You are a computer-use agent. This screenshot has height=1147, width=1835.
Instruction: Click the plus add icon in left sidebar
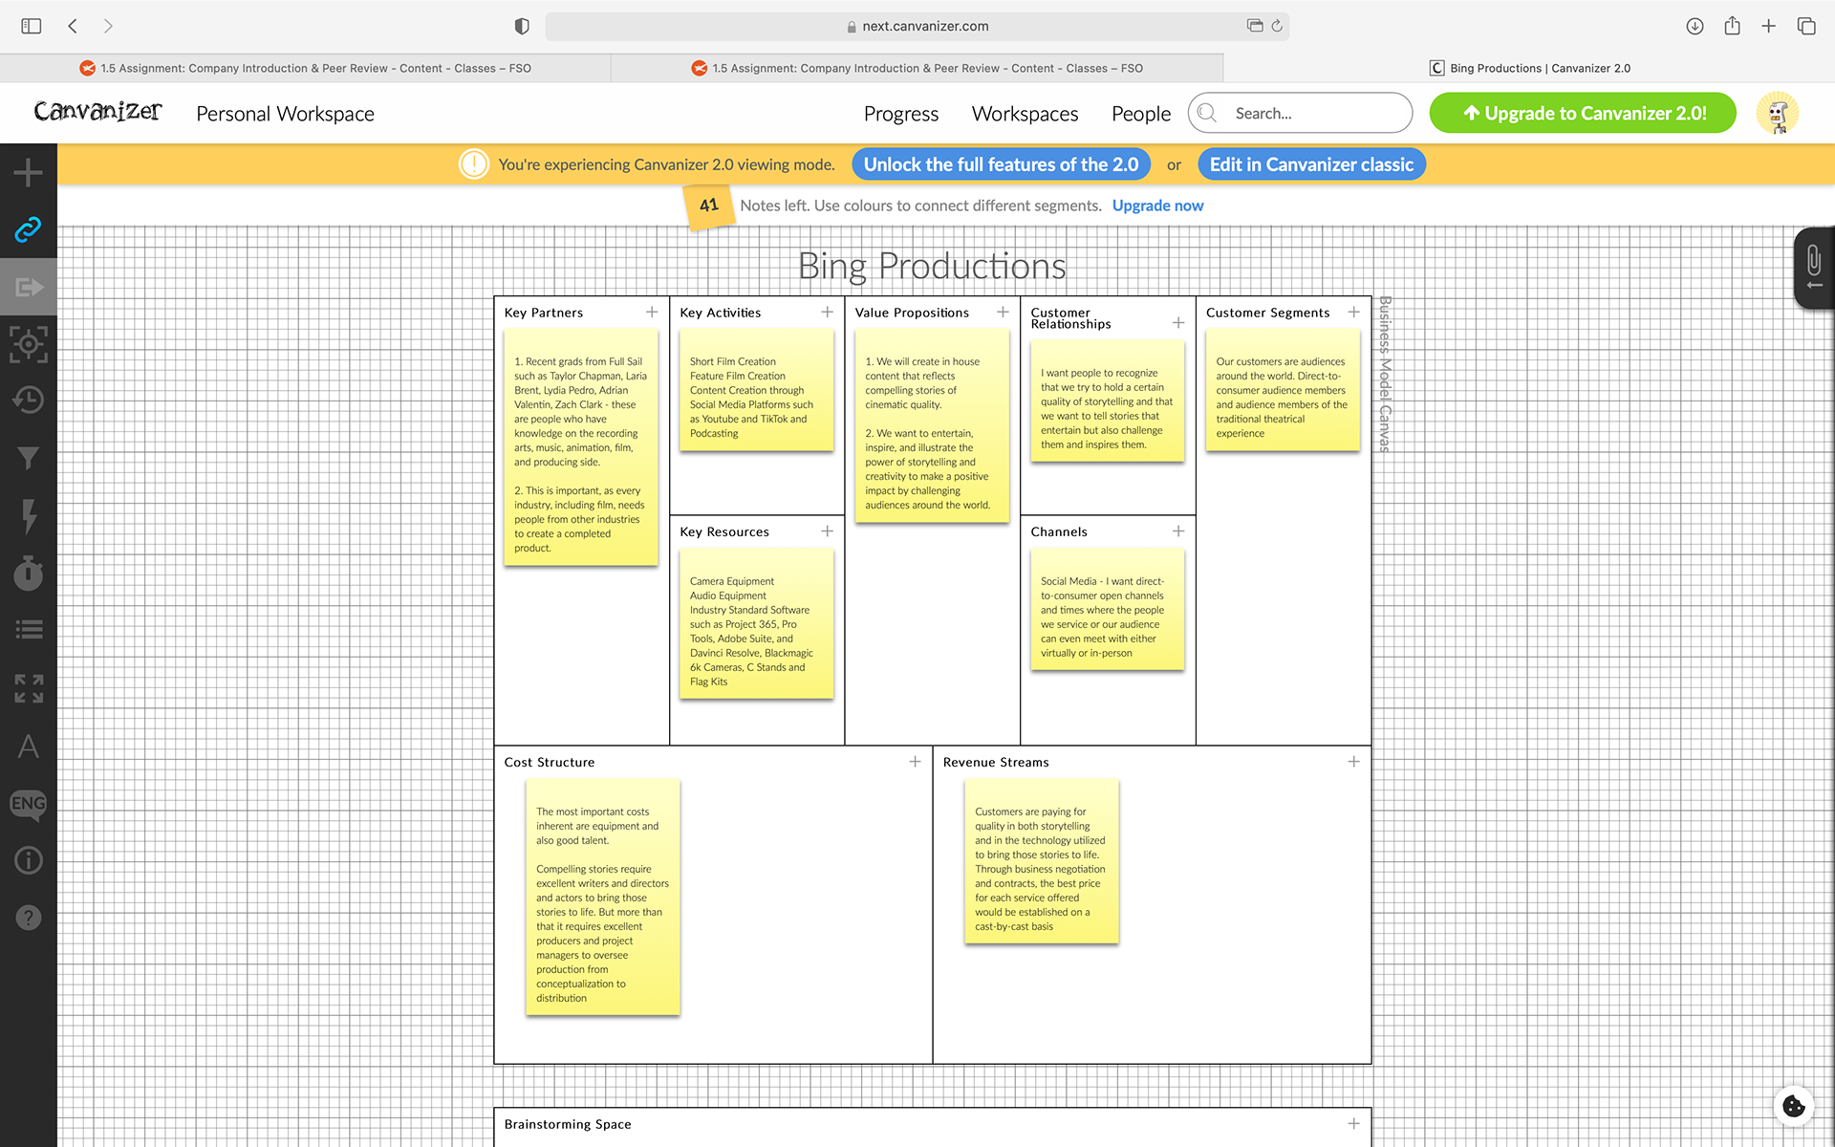(29, 173)
